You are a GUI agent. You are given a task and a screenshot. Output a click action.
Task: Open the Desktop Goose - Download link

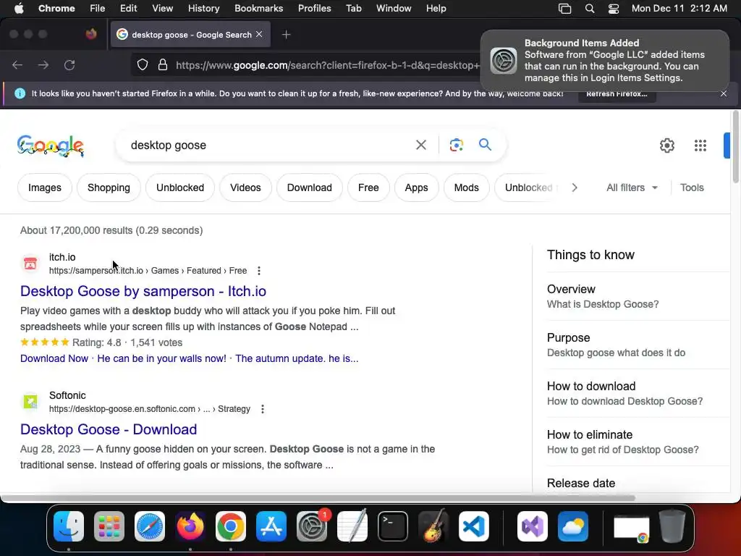109,429
